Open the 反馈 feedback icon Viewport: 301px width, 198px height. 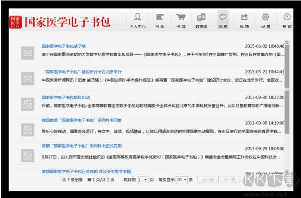click(244, 21)
